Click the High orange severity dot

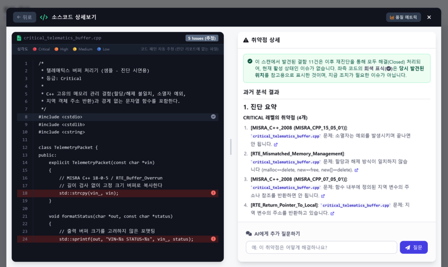[x=56, y=49]
